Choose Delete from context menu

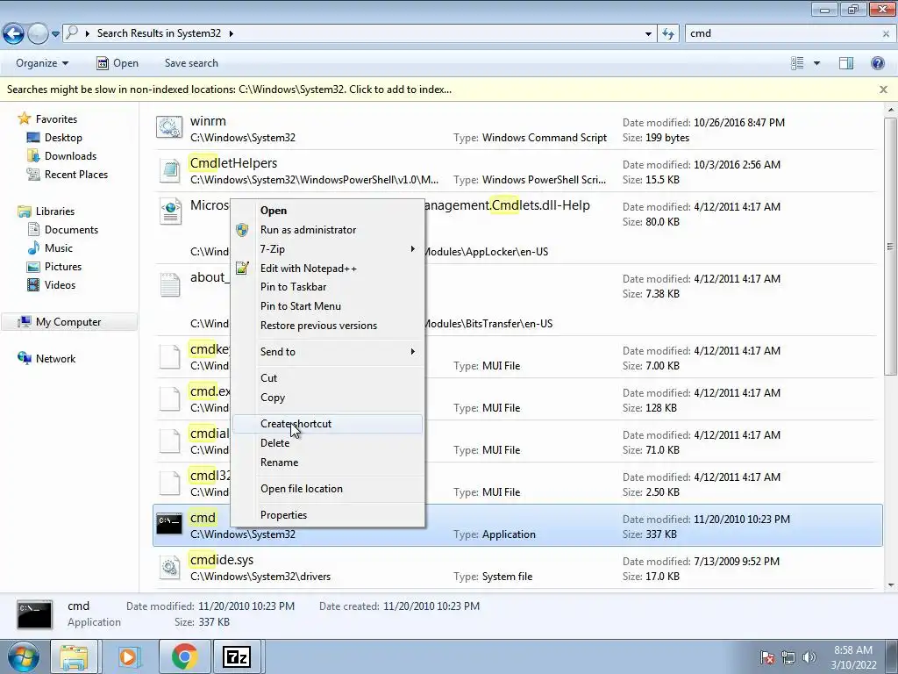tap(328, 443)
